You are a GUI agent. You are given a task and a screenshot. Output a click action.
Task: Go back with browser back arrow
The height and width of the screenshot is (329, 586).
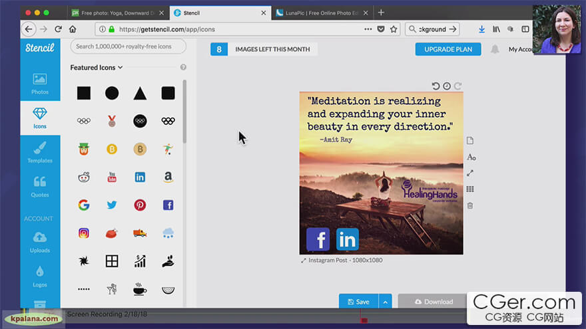29,29
